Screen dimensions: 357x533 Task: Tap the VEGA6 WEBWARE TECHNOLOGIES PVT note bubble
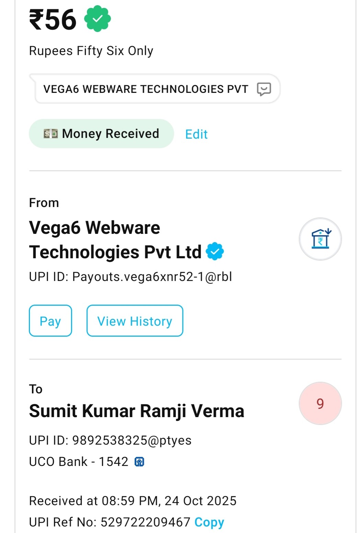[x=146, y=89]
